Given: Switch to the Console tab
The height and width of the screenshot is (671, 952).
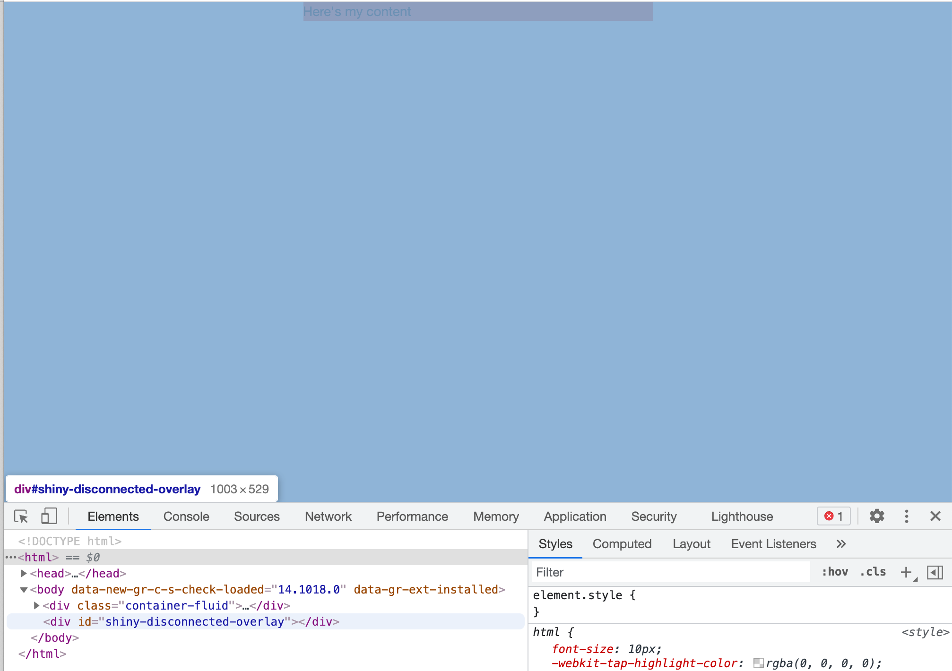Looking at the screenshot, I should [x=186, y=516].
